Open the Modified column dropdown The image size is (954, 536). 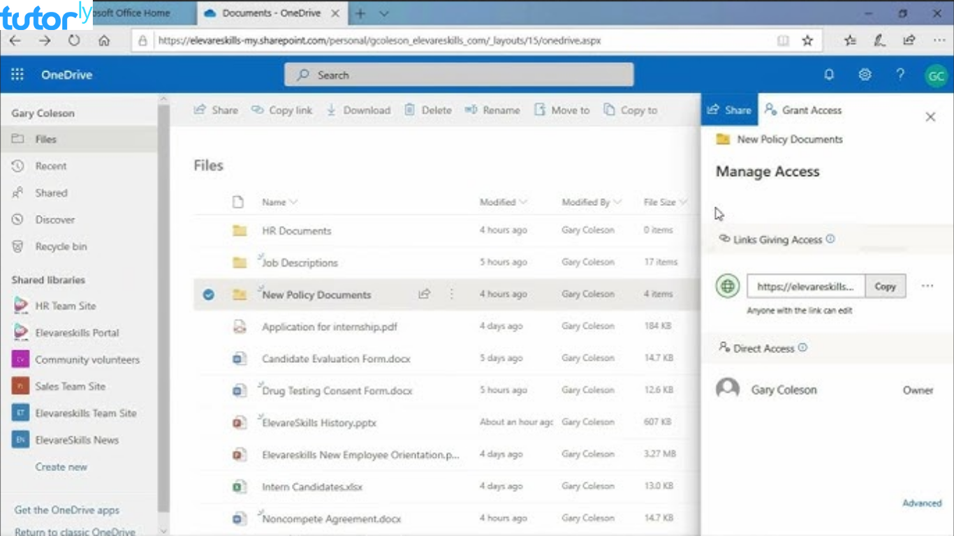coord(504,202)
